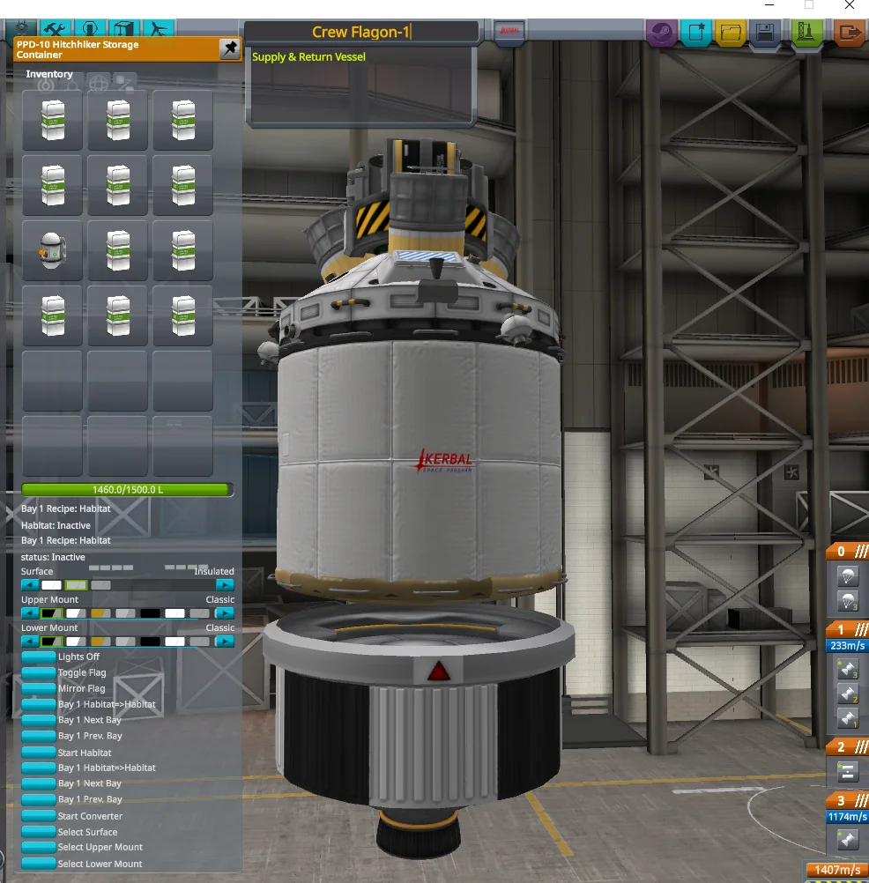Launch vessel using green launchpad icon
The image size is (869, 883).
pyautogui.click(x=806, y=32)
